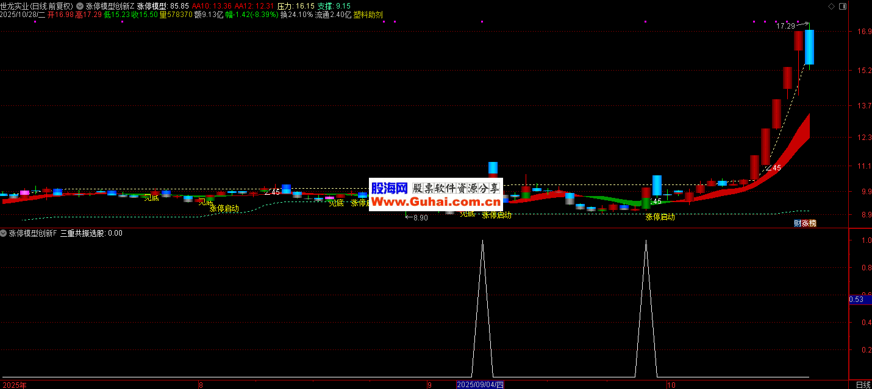Click the 塑料助剂 sector link

pos(368,15)
